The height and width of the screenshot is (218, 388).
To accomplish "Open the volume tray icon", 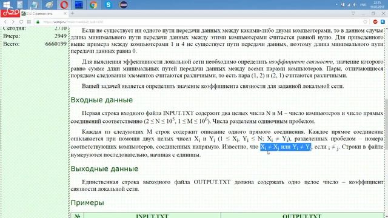I will tap(354, 5).
